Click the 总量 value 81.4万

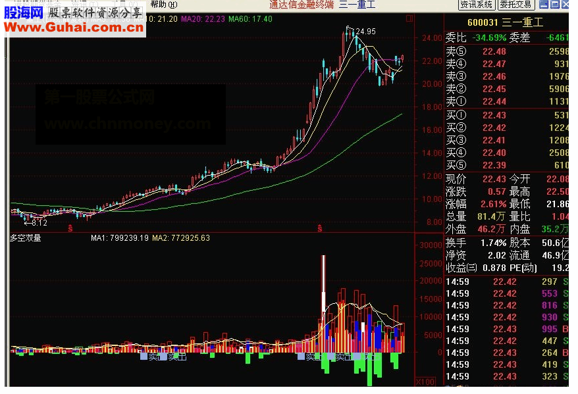pos(491,216)
